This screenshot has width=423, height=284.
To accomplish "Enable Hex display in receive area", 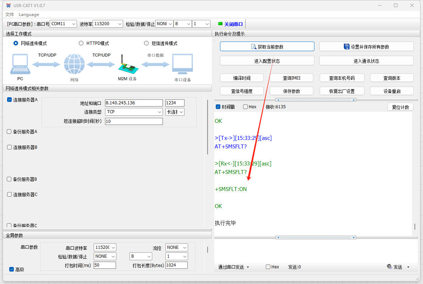I will (x=246, y=107).
